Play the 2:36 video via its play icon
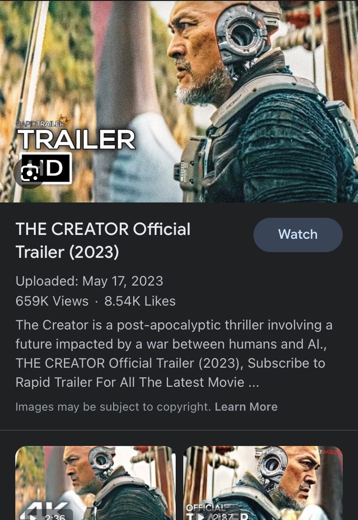Viewport: 358px width, 520px height. tap(33, 517)
